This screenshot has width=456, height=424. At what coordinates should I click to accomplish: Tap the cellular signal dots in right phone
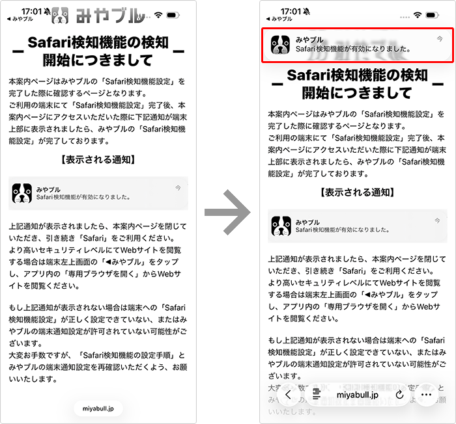point(405,17)
